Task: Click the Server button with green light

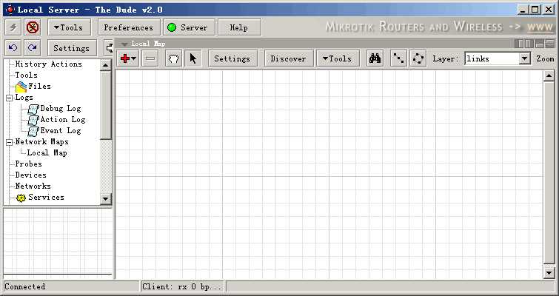Action: [190, 27]
